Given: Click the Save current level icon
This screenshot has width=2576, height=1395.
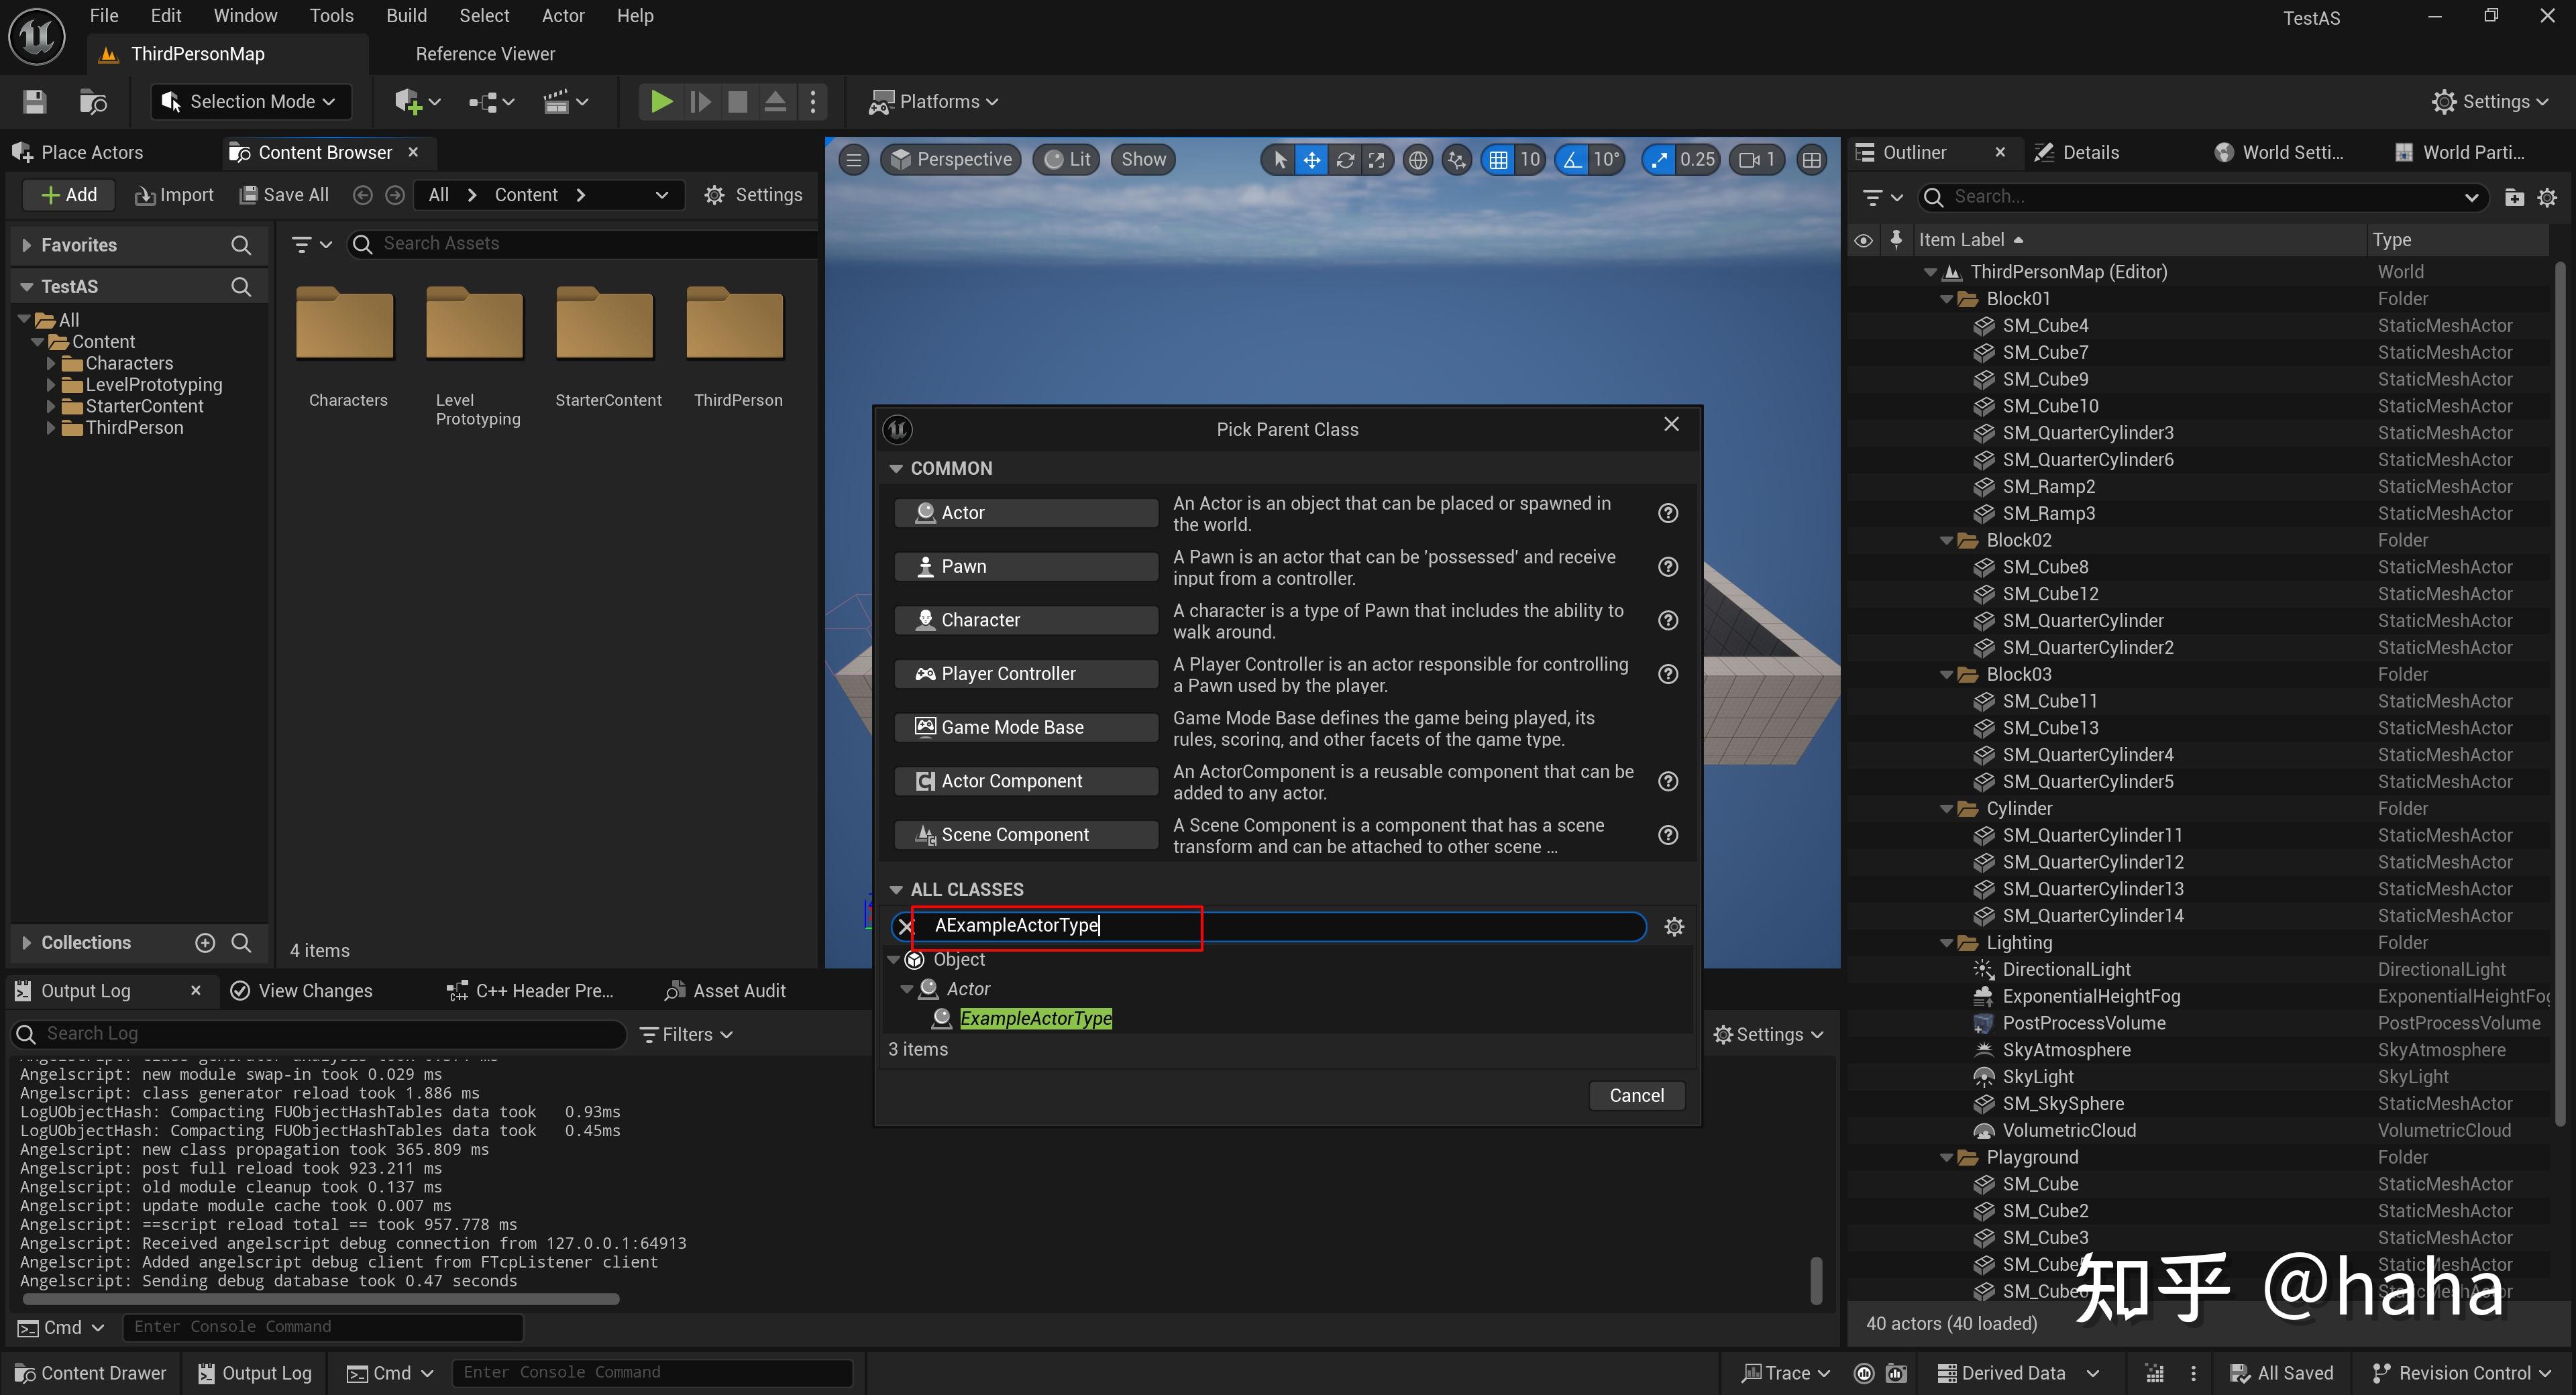Looking at the screenshot, I should point(35,102).
